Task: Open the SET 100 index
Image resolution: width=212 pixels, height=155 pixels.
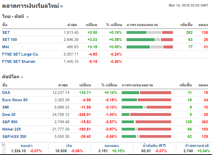Action: (9, 40)
